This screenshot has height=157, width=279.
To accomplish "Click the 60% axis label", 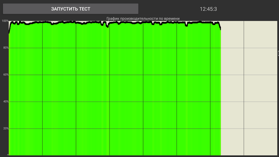I will 6,75.
